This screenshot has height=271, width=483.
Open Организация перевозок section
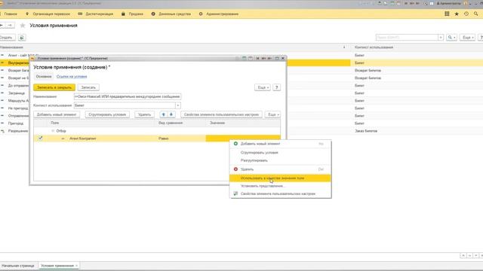tap(48, 14)
